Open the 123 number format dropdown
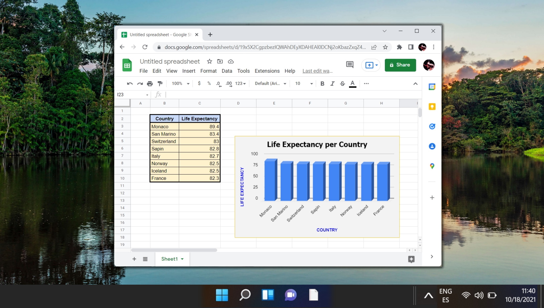Image resolution: width=544 pixels, height=308 pixels. (240, 84)
